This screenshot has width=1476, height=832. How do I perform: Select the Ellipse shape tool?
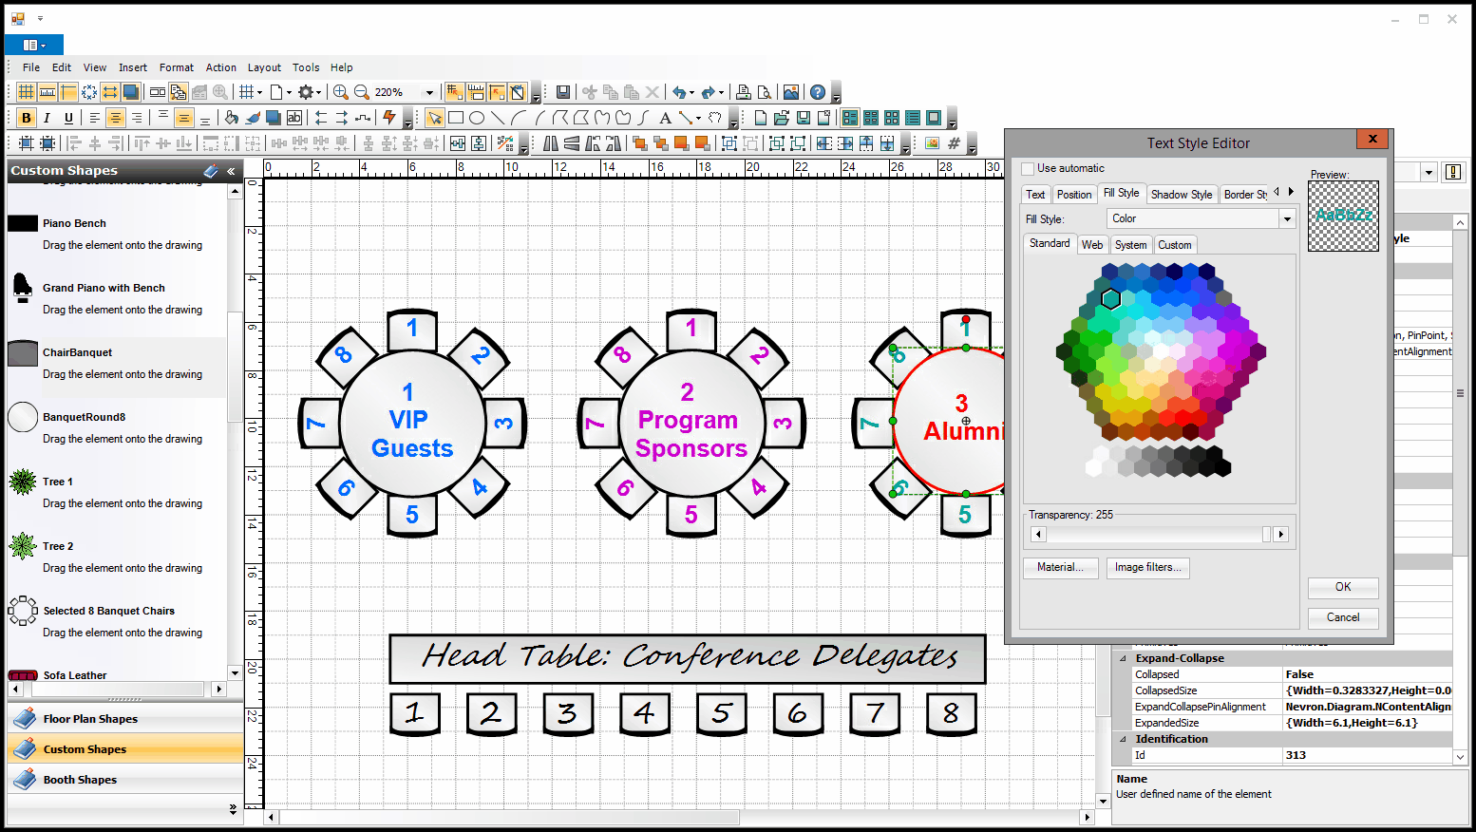coord(476,118)
